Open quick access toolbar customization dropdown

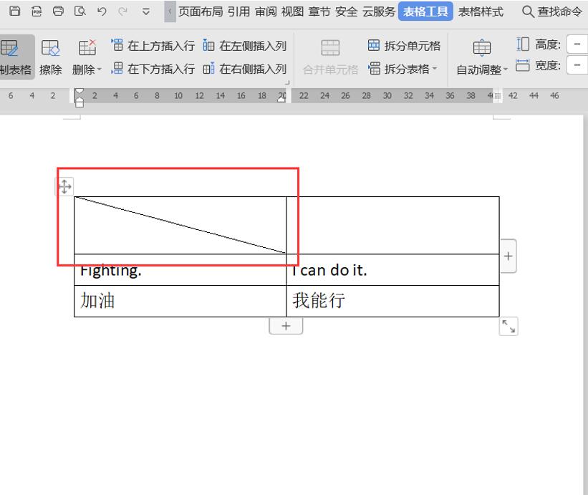pos(146,11)
